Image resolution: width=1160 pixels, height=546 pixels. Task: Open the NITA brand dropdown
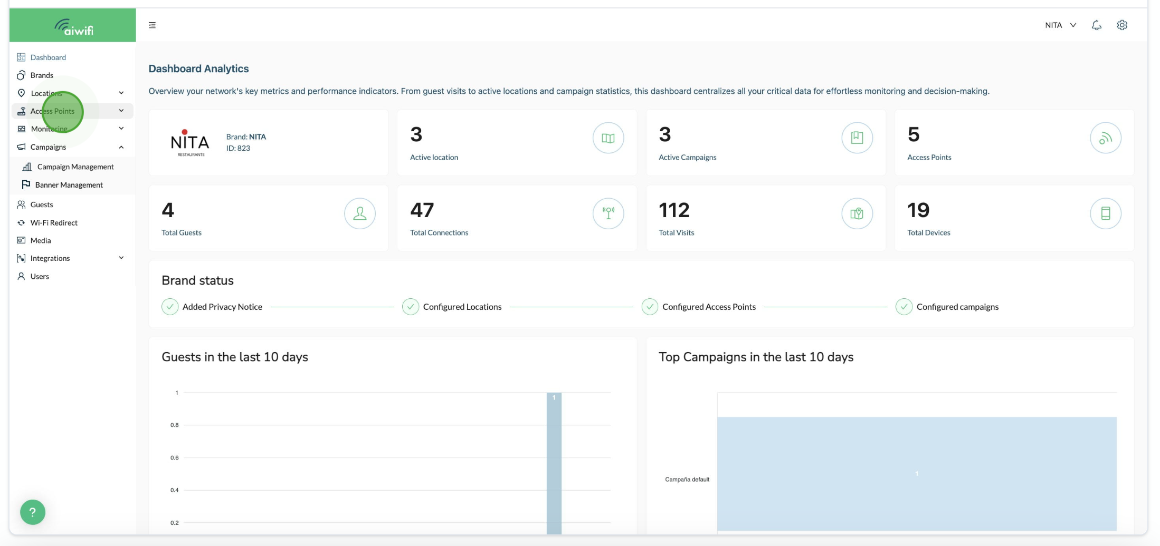pos(1060,25)
